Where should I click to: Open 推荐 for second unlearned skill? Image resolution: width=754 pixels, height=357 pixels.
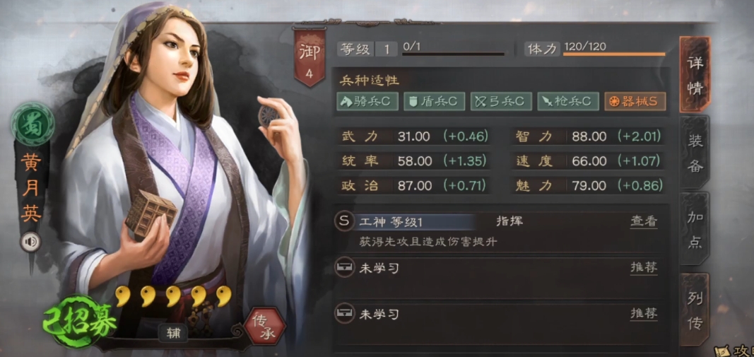(x=643, y=314)
